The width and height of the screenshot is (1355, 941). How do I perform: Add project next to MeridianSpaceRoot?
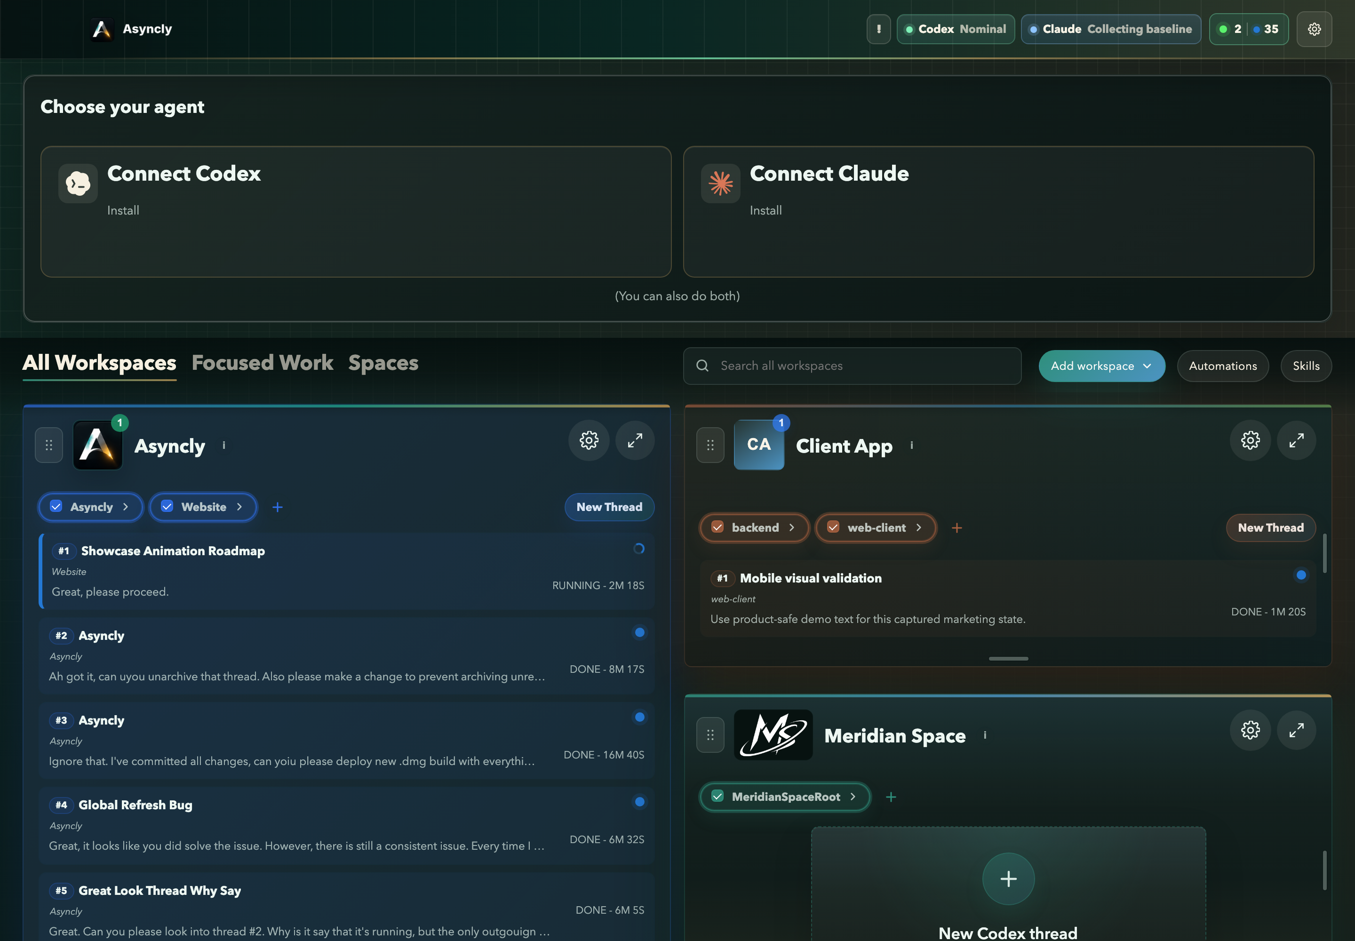(891, 797)
